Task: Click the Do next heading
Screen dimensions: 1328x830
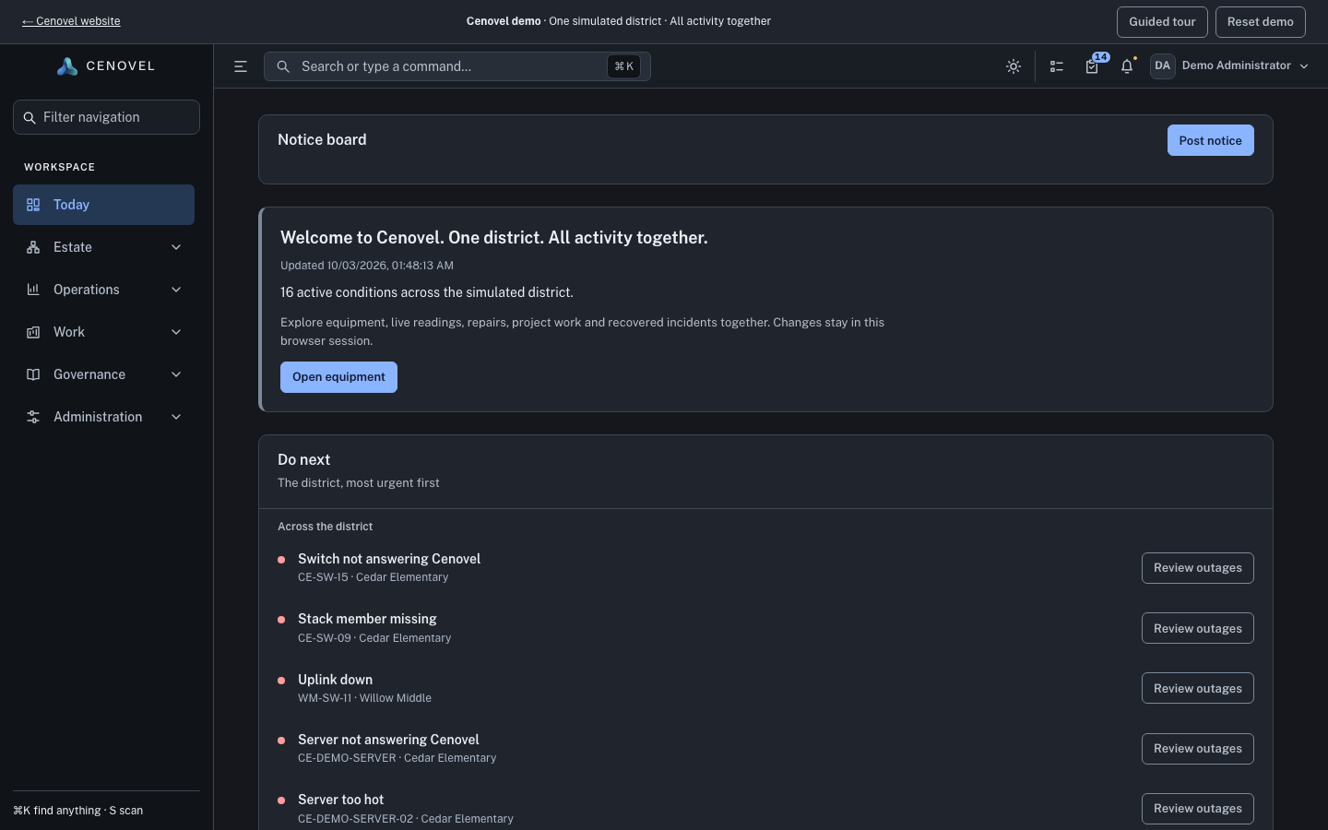Action: 303,459
